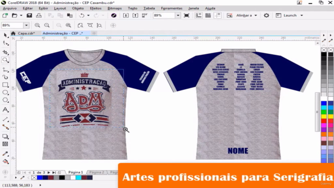Switch to Página 2 tab

pyautogui.click(x=97, y=172)
